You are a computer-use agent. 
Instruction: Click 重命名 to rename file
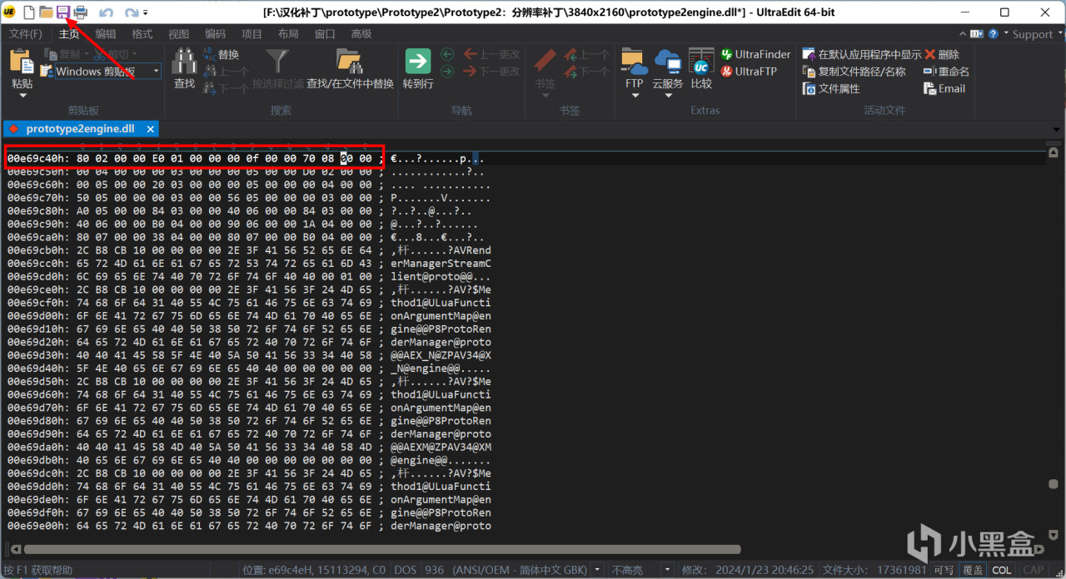947,72
